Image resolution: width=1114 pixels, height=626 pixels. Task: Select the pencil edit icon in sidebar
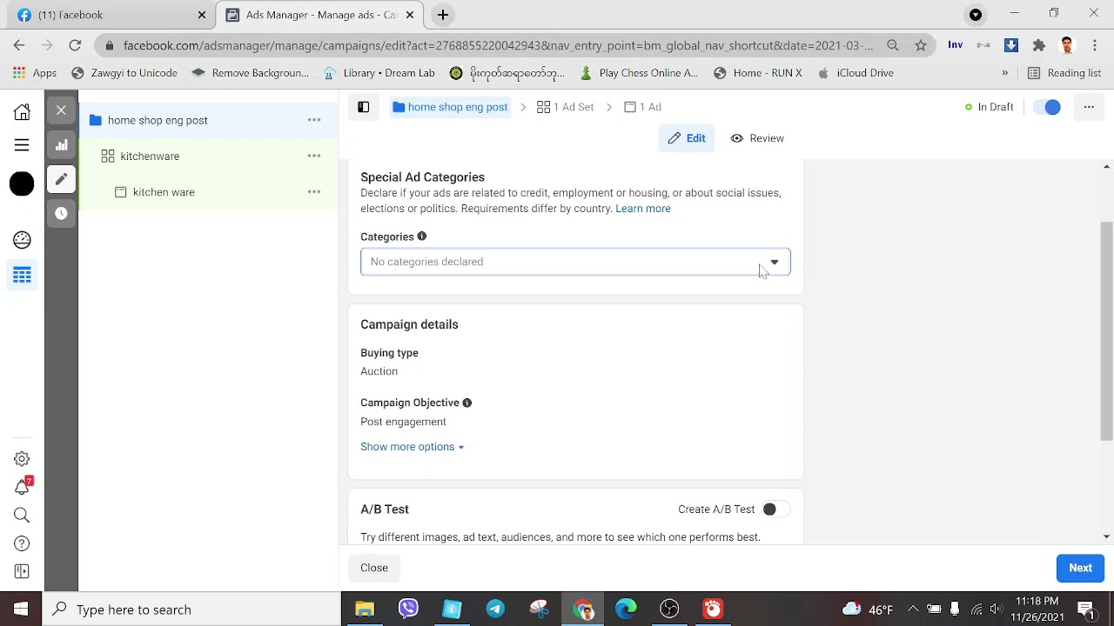[x=61, y=179]
